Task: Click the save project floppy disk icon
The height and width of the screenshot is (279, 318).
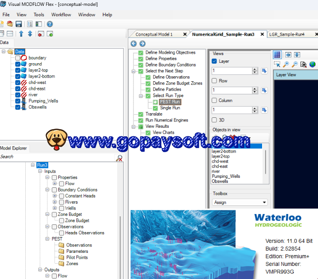Action: (18, 24)
